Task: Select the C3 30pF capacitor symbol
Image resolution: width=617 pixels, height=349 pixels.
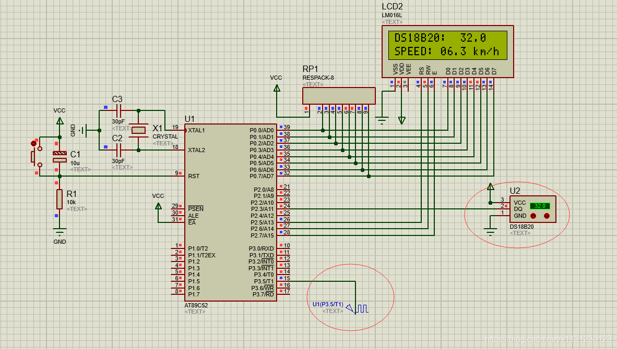Action: click(x=120, y=111)
